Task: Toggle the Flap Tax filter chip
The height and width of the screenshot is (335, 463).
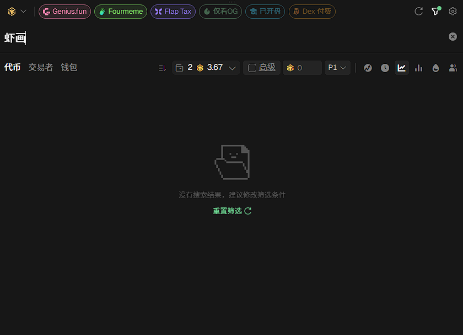Action: click(x=173, y=12)
